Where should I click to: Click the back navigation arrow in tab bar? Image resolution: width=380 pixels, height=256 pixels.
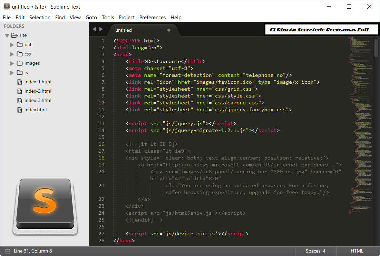(94, 29)
